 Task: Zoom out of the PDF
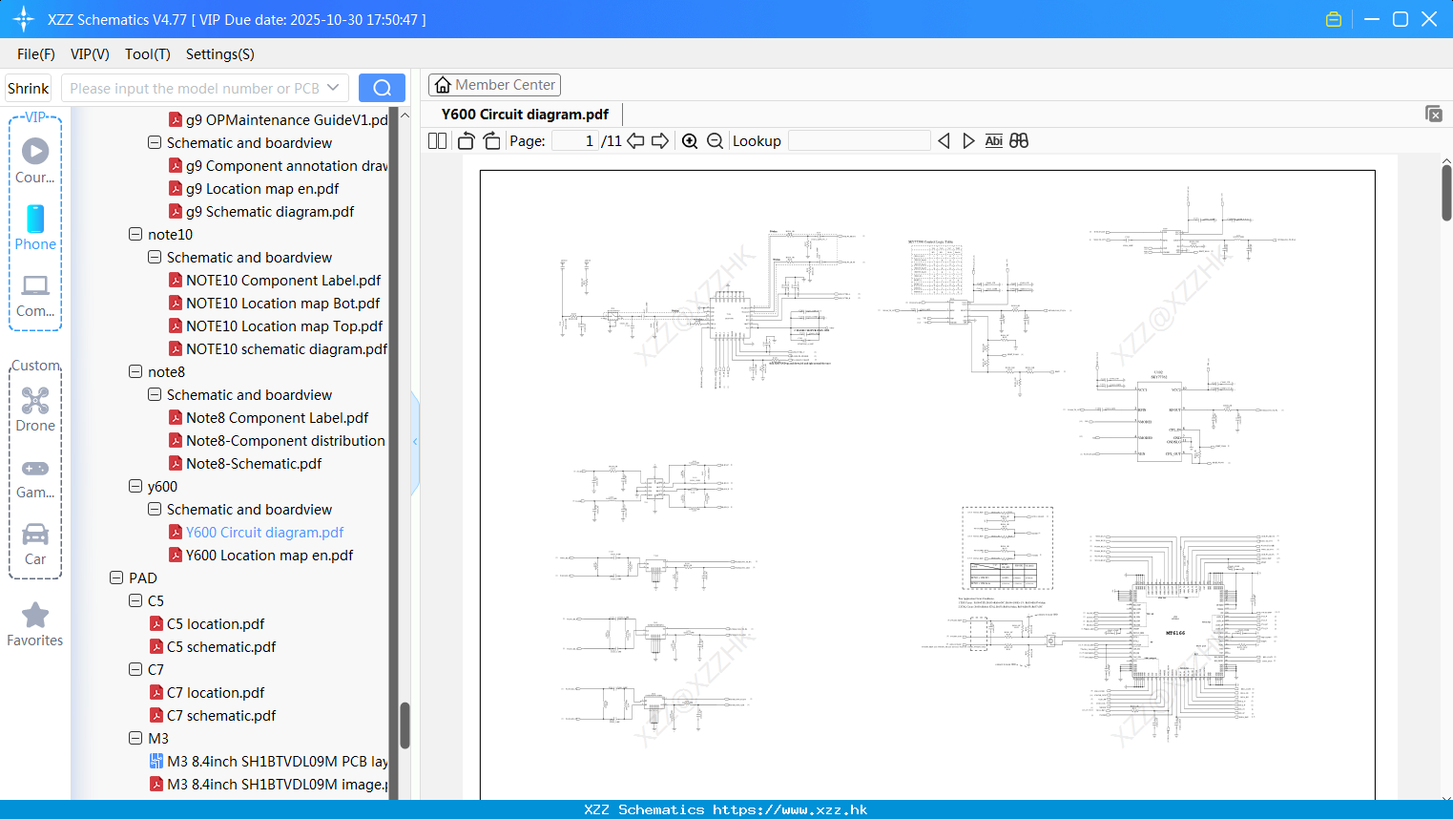point(715,140)
